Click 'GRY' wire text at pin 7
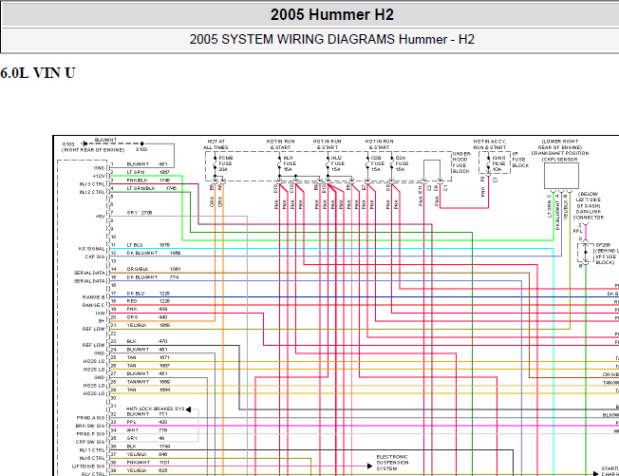This screenshot has width=619, height=476. (x=132, y=213)
